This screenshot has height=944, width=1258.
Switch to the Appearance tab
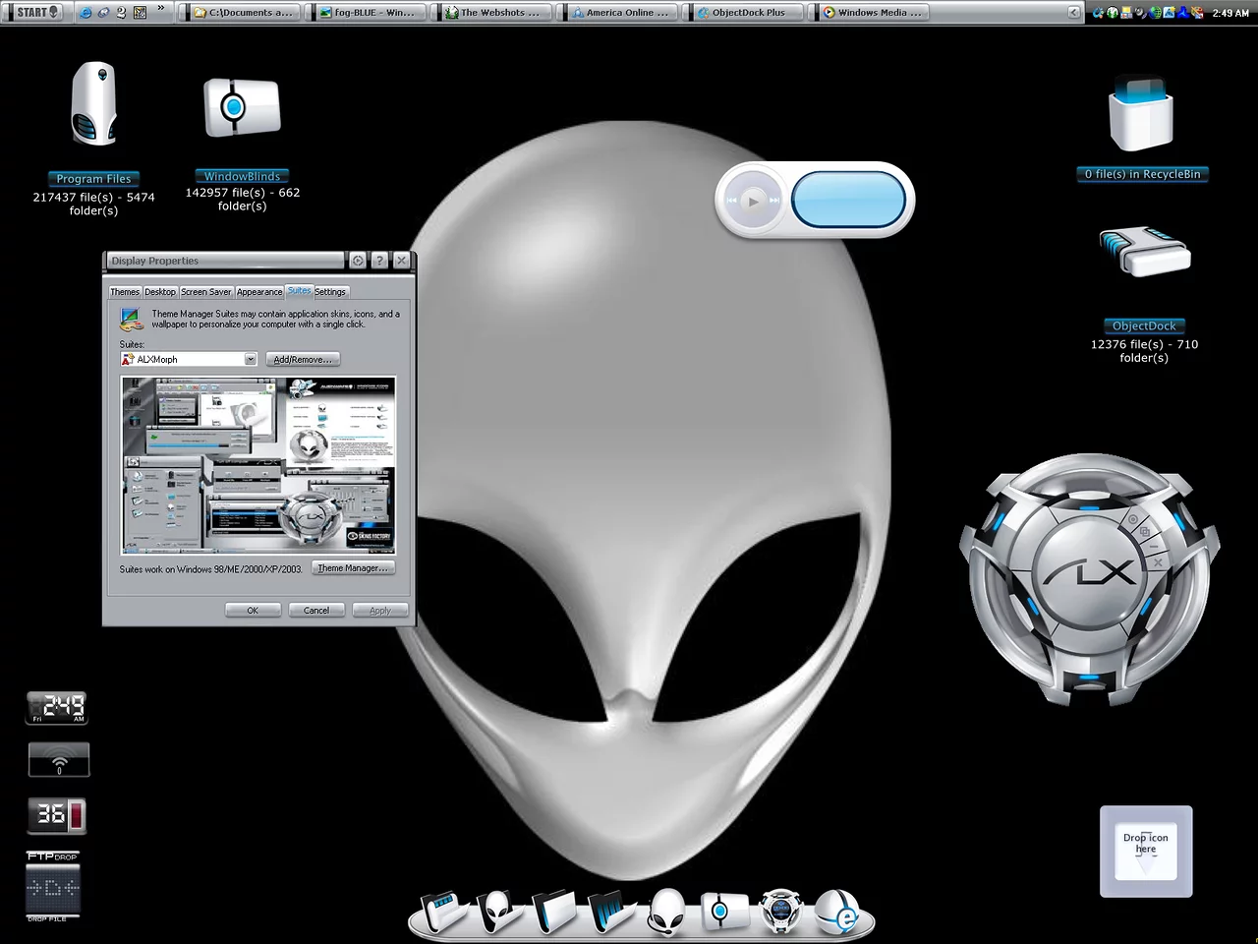coord(259,292)
